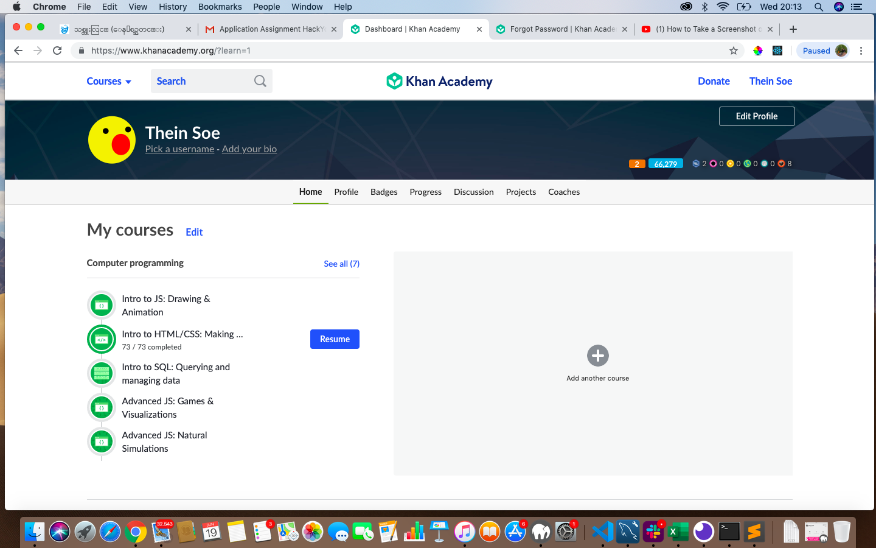Open Intro to JS course icon
This screenshot has height=548, width=876.
[102, 305]
